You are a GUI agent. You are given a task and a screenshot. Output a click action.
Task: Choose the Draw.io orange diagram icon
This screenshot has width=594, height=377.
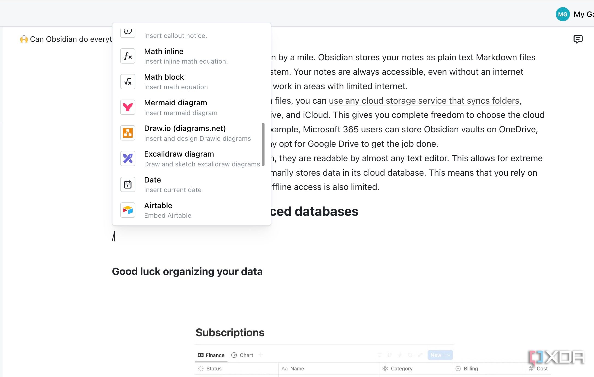(128, 133)
